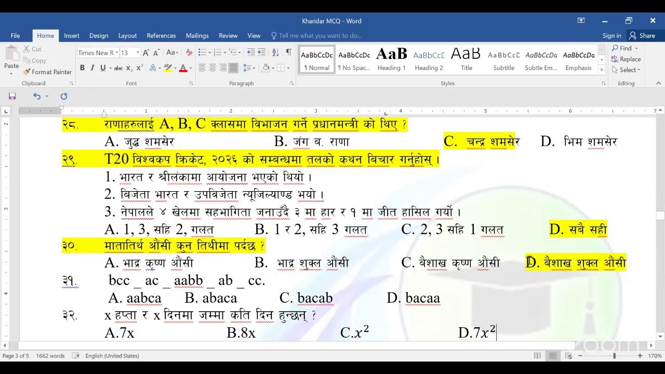
Task: Click the Decrease Font Size icon
Action: coord(157,52)
